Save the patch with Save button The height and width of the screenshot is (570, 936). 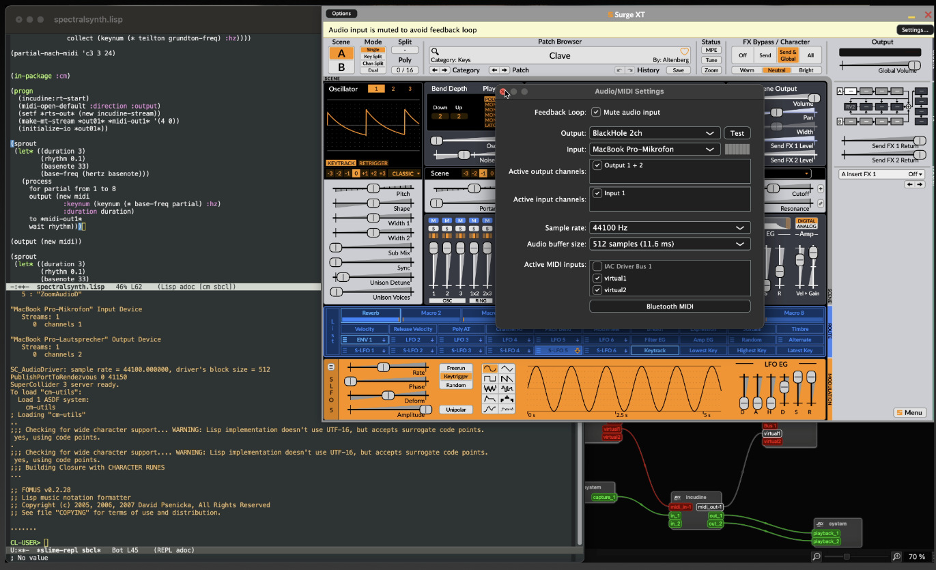coord(678,70)
